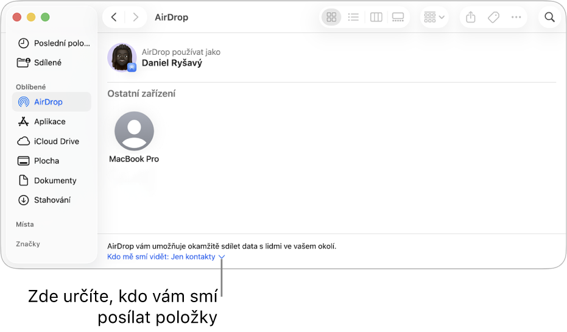Click the AirDrop window title
The image size is (567, 332).
tap(171, 17)
